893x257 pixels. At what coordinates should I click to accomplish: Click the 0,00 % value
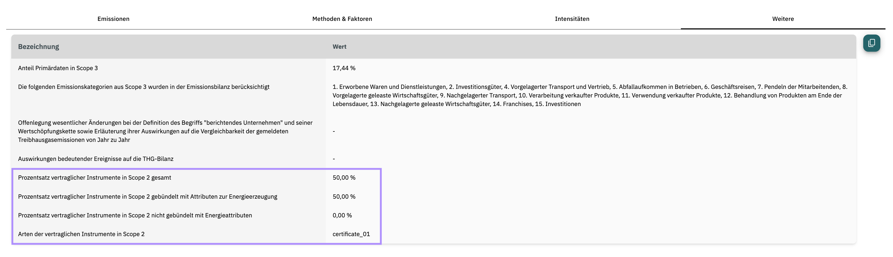tap(342, 216)
